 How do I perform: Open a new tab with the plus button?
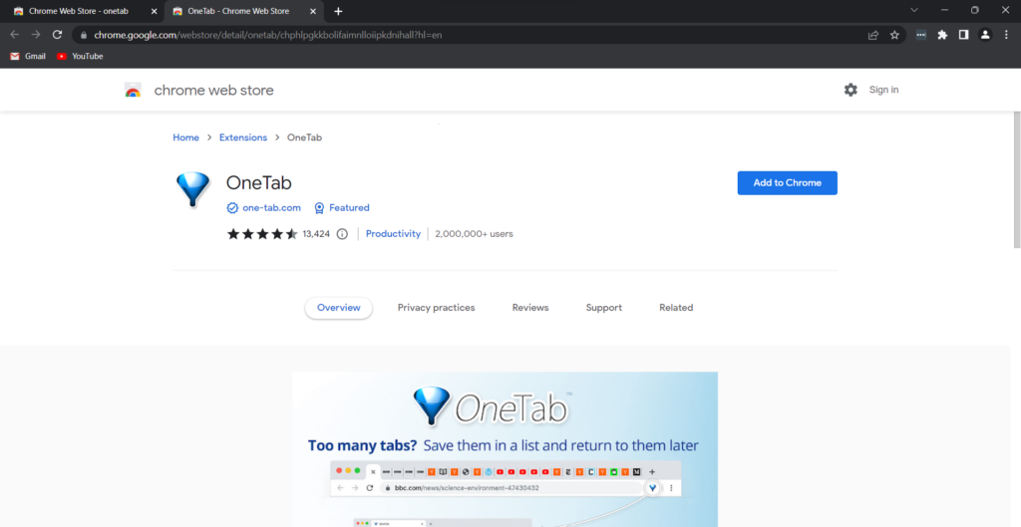338,11
